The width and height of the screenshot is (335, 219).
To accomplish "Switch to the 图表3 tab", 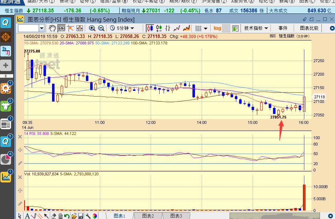I will [x=176, y=216].
